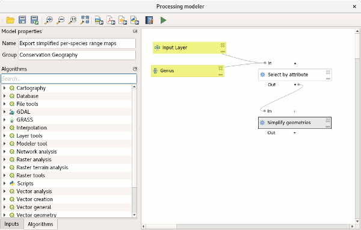Expand the Layer tools group

point(4,135)
